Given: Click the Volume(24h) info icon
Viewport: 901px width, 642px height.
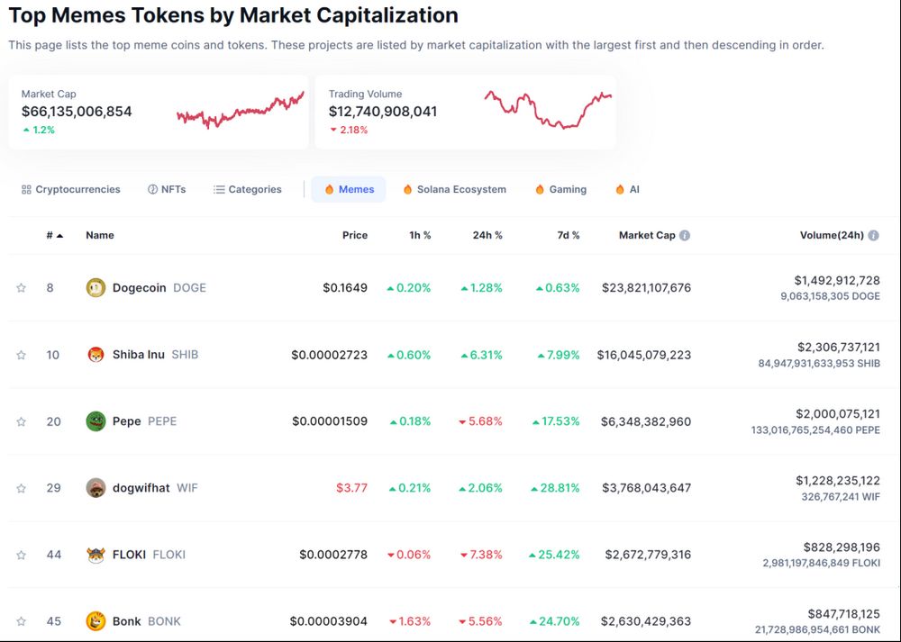Looking at the screenshot, I should coord(874,236).
